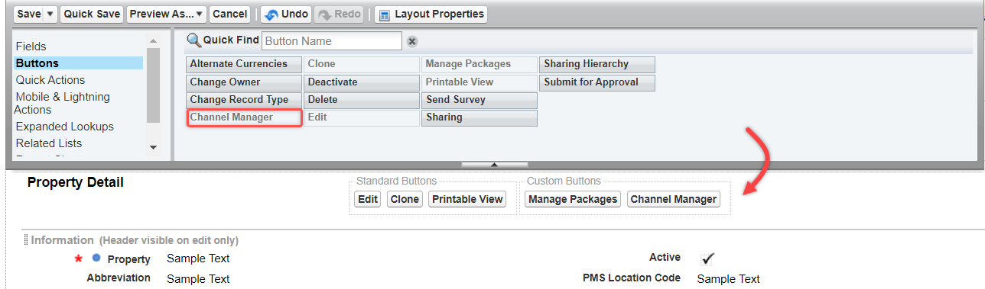Click the Property field label

(x=129, y=259)
